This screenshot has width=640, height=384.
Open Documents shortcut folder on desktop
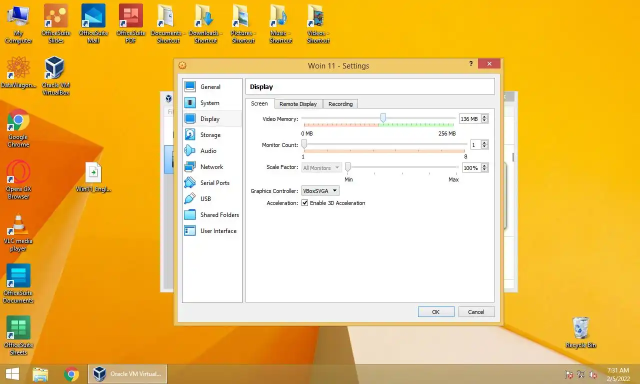[x=168, y=24]
